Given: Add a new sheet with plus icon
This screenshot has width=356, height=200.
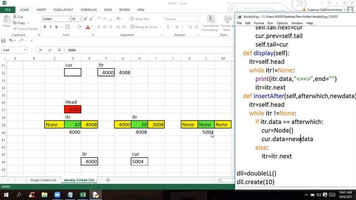Looking at the screenshot, I should coord(108,180).
